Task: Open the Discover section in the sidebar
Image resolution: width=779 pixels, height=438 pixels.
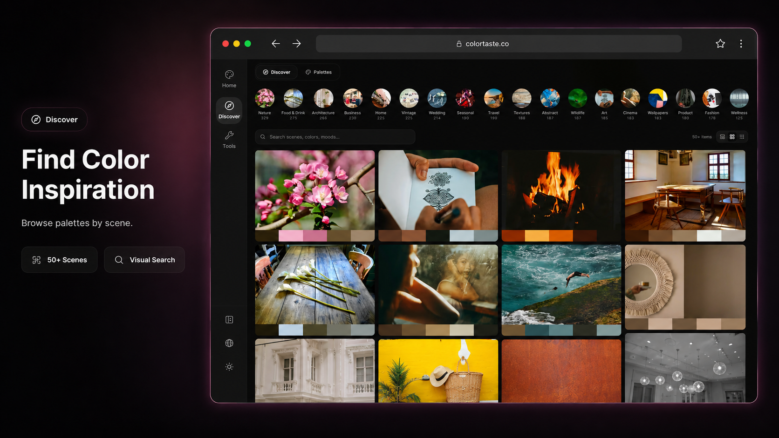Action: point(229,110)
